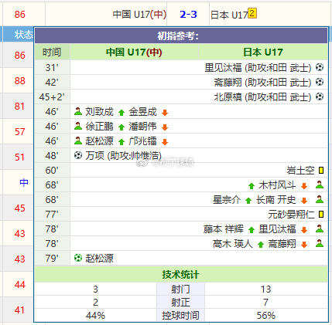Click the status cell showing 45
Screen dimensions: 332x325
click(x=20, y=208)
